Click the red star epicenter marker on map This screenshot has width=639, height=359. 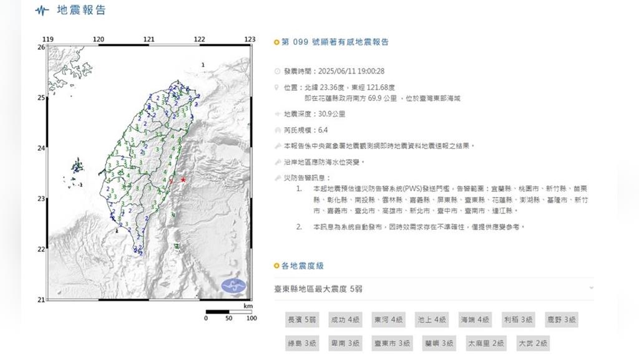coord(183,179)
